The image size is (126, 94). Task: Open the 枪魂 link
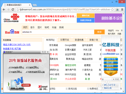87,74
